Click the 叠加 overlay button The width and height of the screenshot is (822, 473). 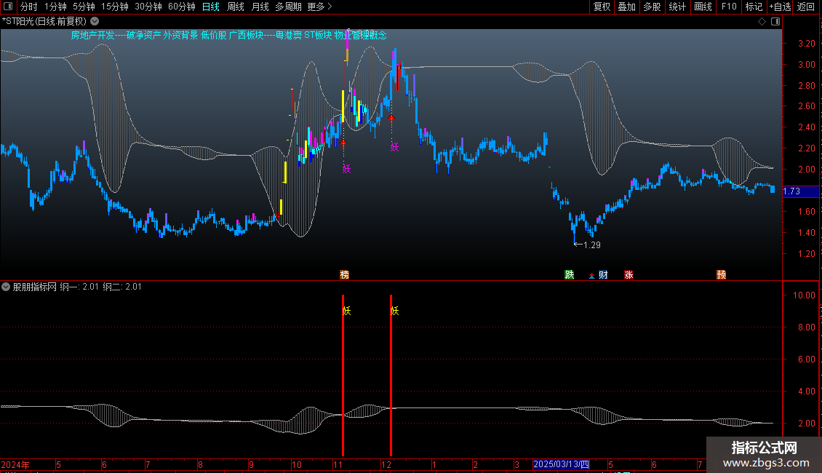[627, 7]
